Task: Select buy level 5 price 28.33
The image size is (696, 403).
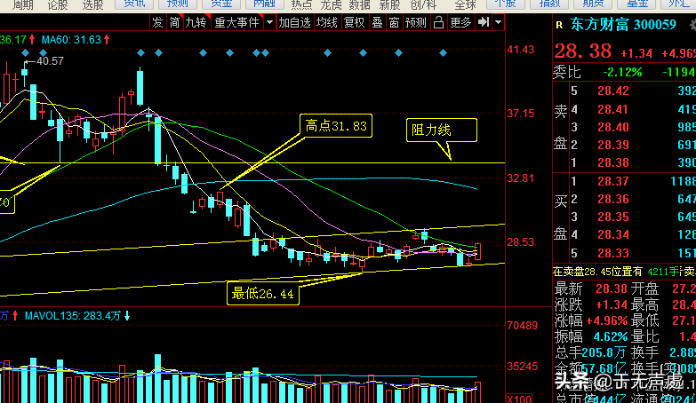Action: pyautogui.click(x=613, y=253)
